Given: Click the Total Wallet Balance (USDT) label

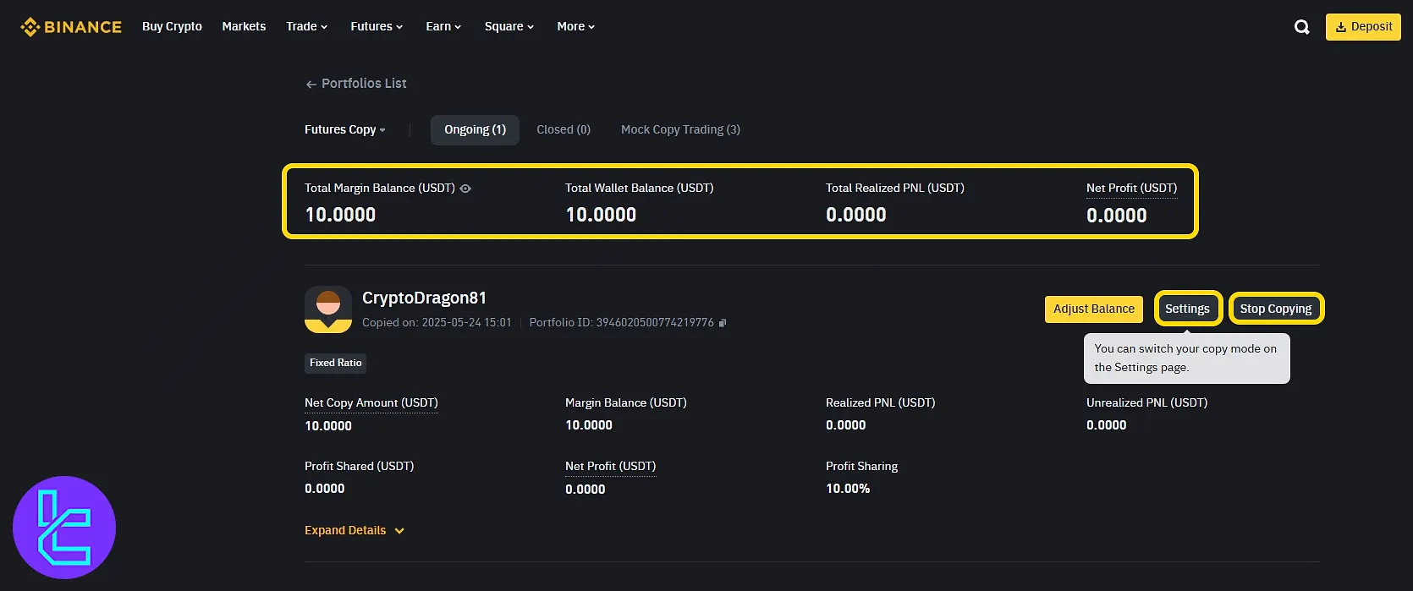Looking at the screenshot, I should point(639,189).
